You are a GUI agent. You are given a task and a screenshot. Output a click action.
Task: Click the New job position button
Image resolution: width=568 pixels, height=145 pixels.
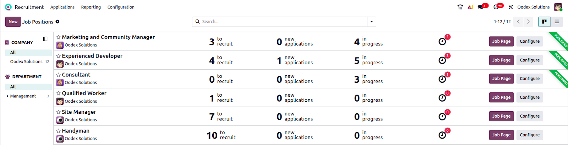tap(13, 22)
